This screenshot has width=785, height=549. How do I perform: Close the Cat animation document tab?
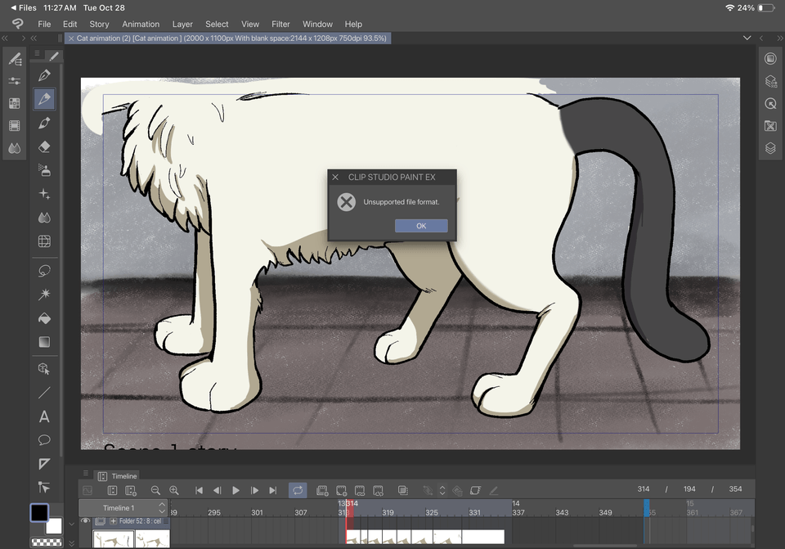pos(71,38)
